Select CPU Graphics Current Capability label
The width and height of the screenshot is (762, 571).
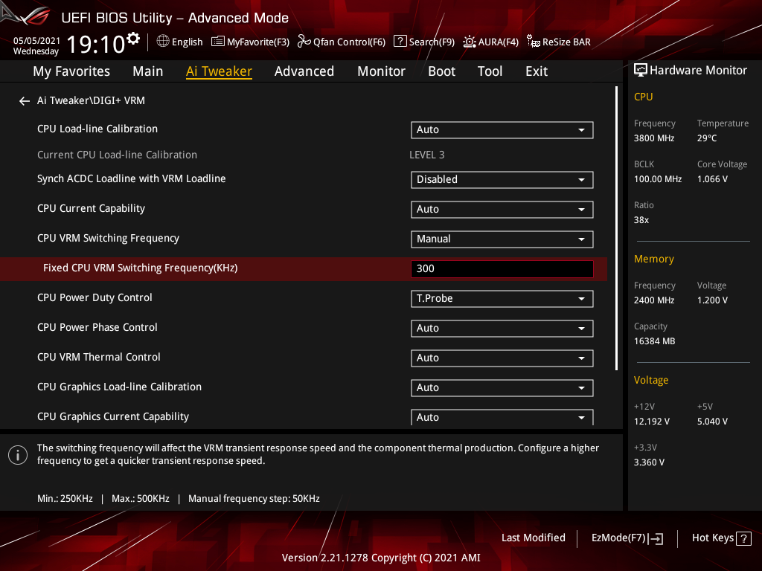(113, 416)
